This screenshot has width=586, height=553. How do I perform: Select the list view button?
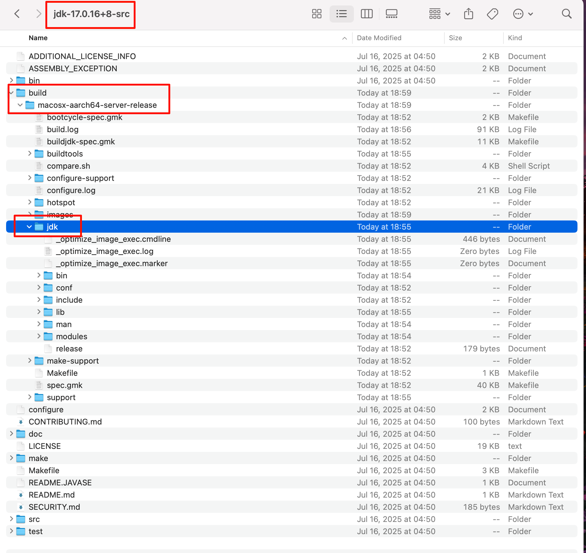(341, 14)
